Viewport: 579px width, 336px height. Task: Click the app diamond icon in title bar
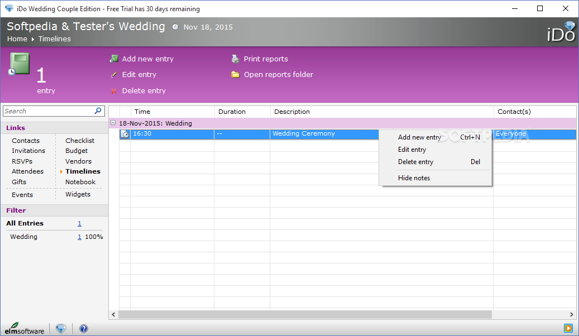click(x=9, y=8)
